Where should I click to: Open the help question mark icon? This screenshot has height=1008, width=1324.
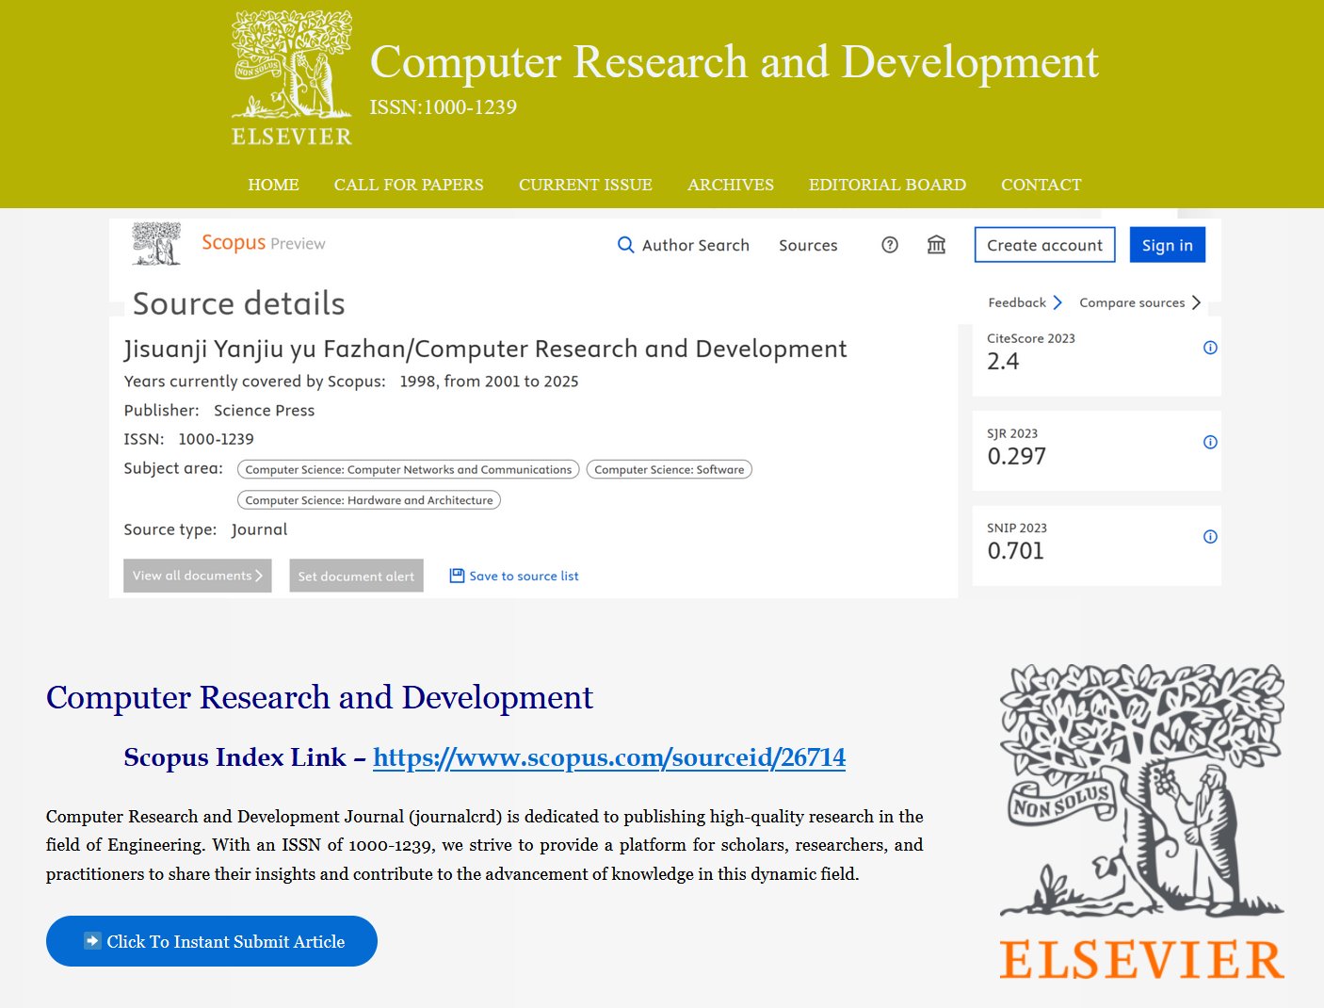(889, 245)
